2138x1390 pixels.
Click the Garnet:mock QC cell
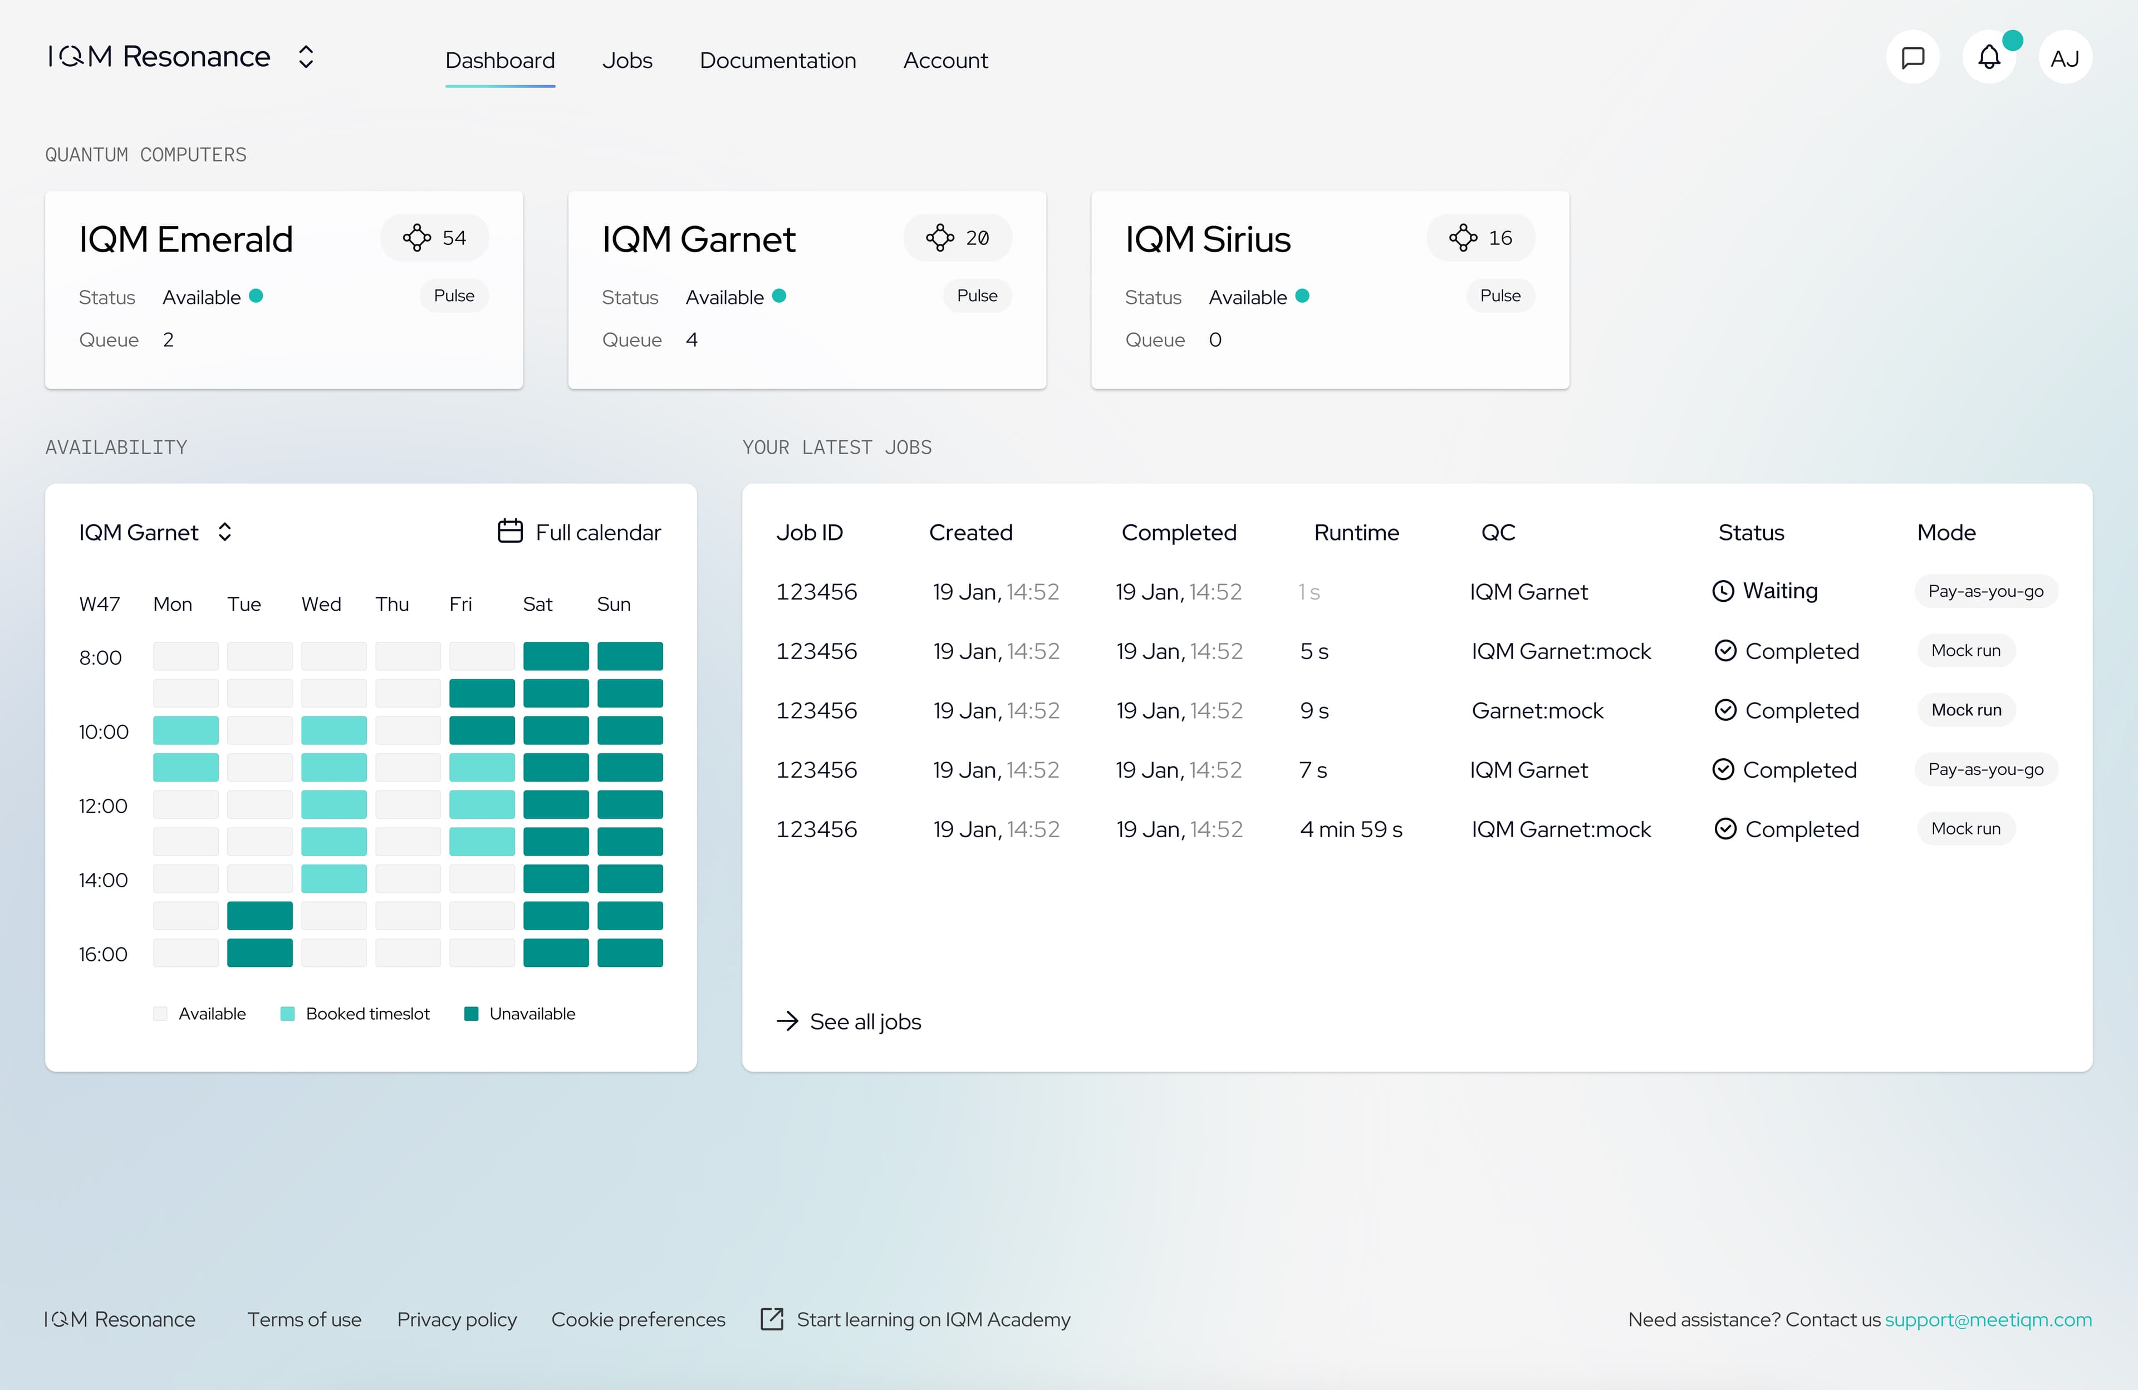click(x=1537, y=710)
